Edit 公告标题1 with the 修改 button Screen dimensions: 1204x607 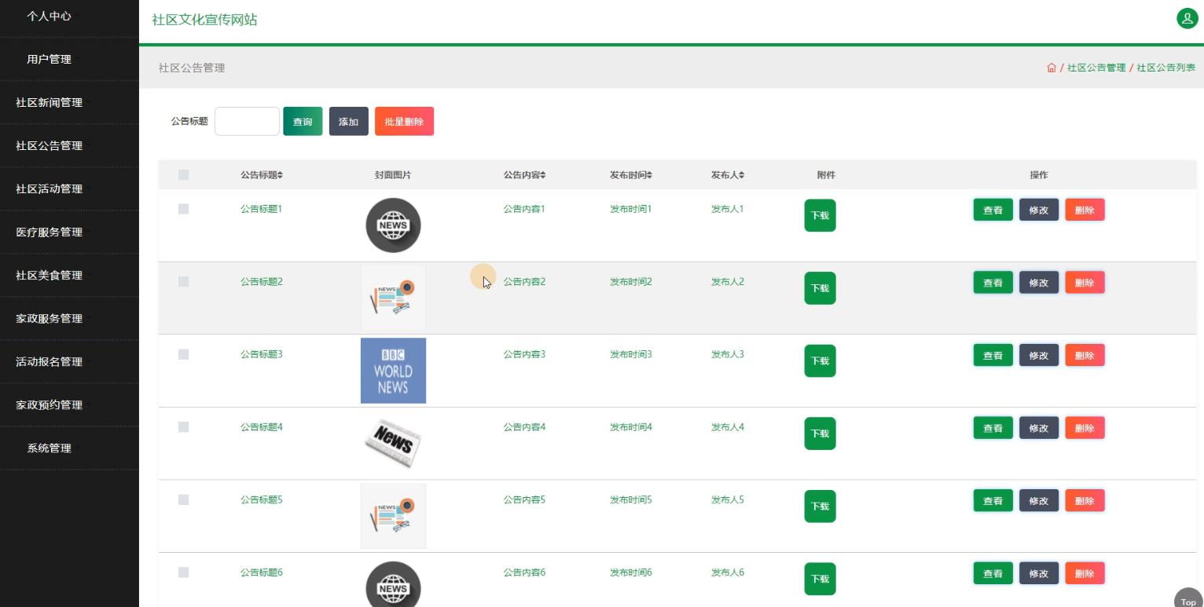tap(1039, 210)
